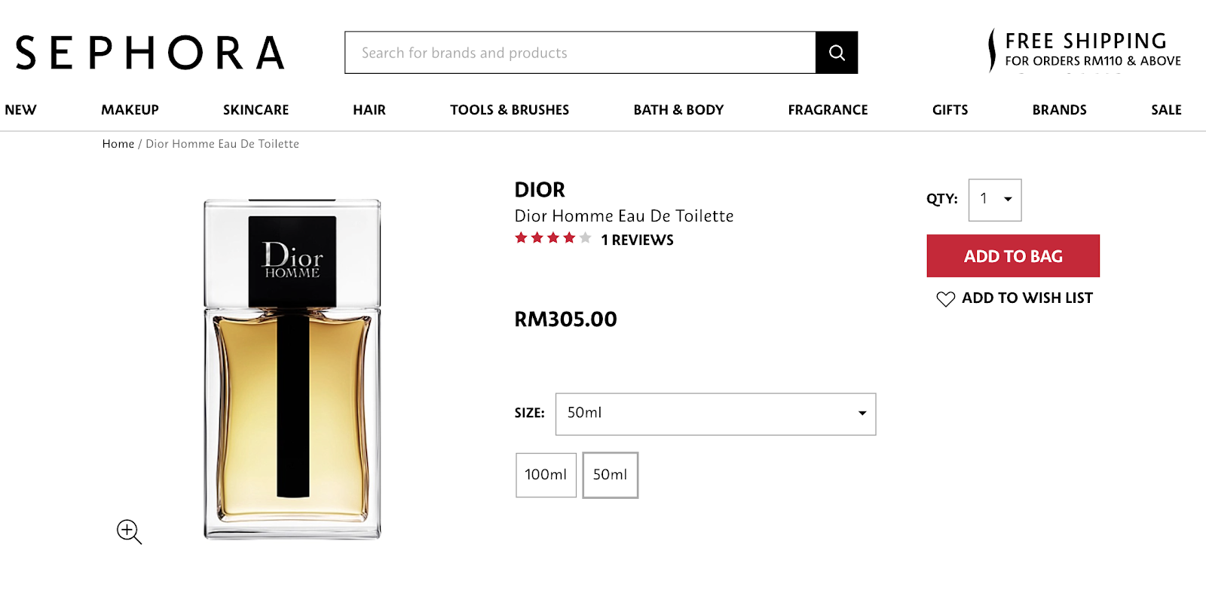Open the 1 Reviews link
Viewport: 1206px width, 593px height.
(x=637, y=240)
